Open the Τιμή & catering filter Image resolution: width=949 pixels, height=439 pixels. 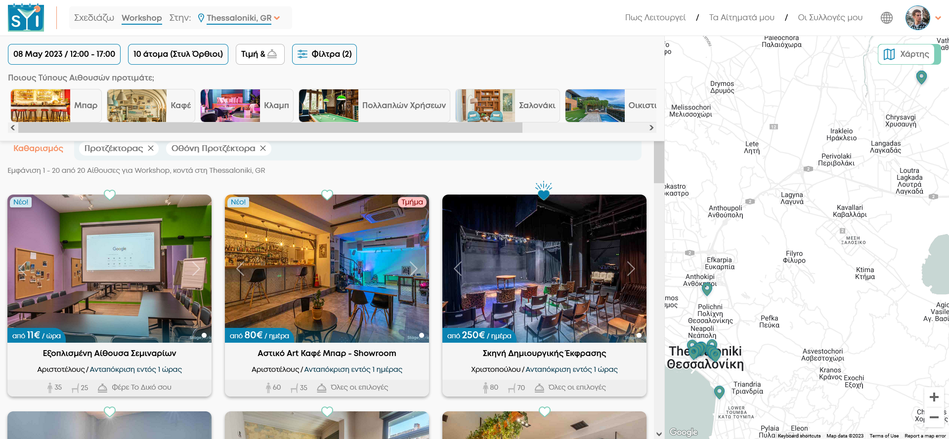click(x=260, y=54)
